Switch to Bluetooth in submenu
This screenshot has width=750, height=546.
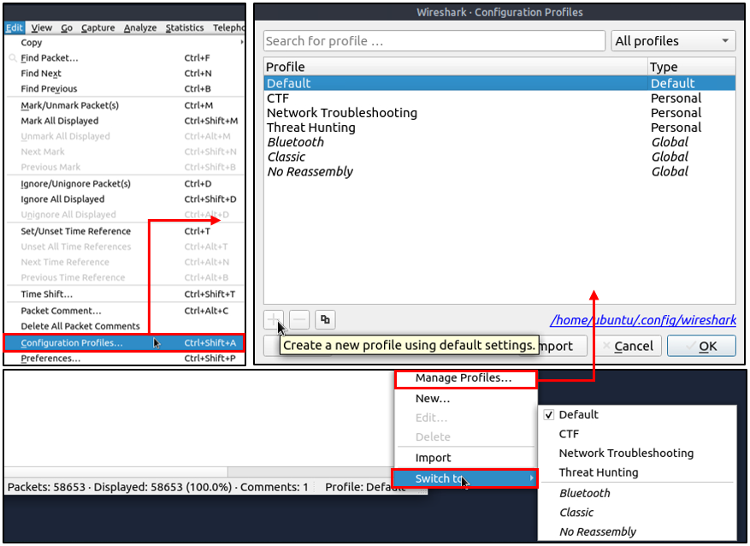[637, 493]
